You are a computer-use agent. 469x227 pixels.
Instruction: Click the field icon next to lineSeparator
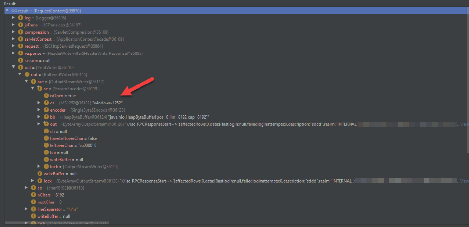coord(33,209)
